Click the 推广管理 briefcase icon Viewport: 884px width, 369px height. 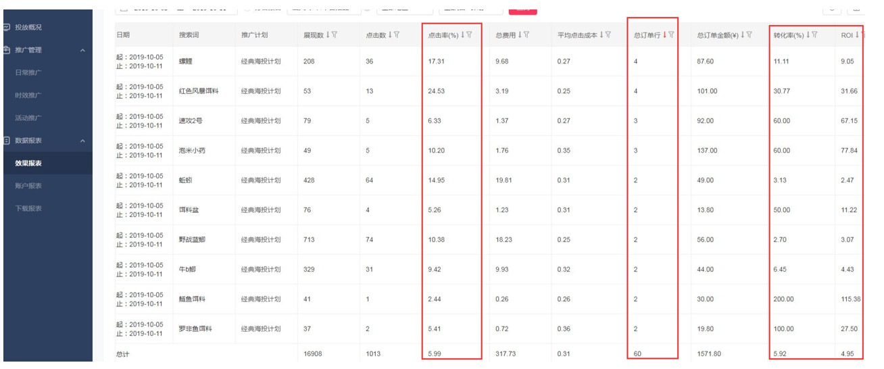pyautogui.click(x=7, y=50)
